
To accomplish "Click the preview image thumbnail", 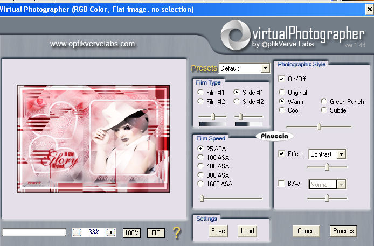I will coord(94,138).
